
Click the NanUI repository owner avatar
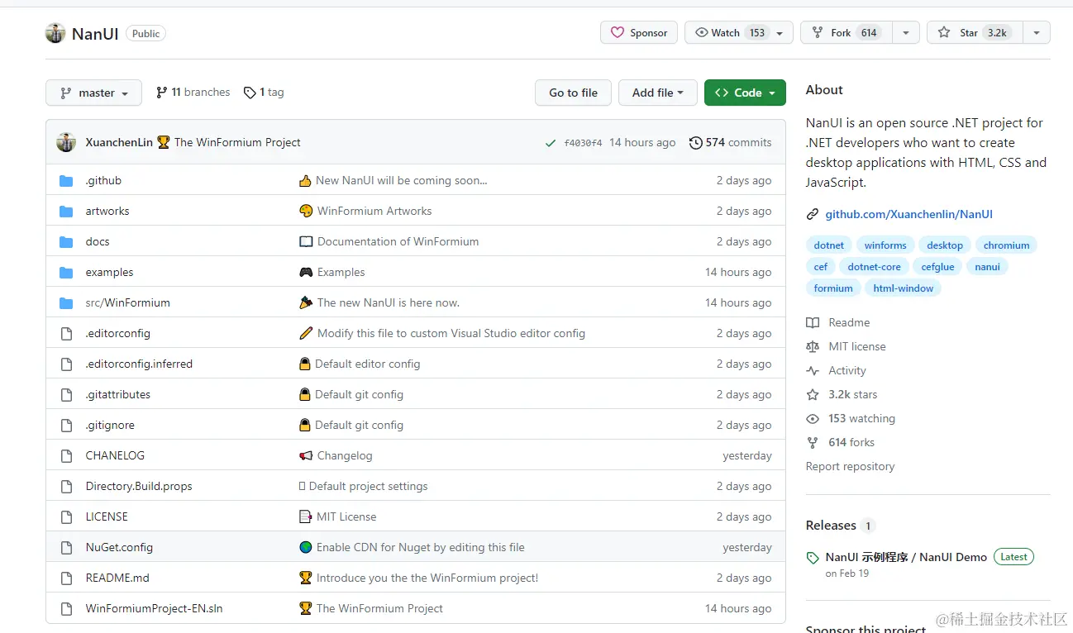tap(55, 33)
